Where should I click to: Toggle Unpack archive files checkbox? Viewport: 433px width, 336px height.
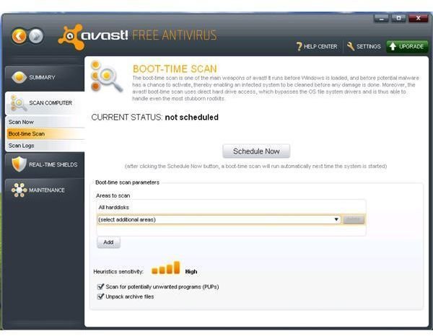(x=100, y=296)
